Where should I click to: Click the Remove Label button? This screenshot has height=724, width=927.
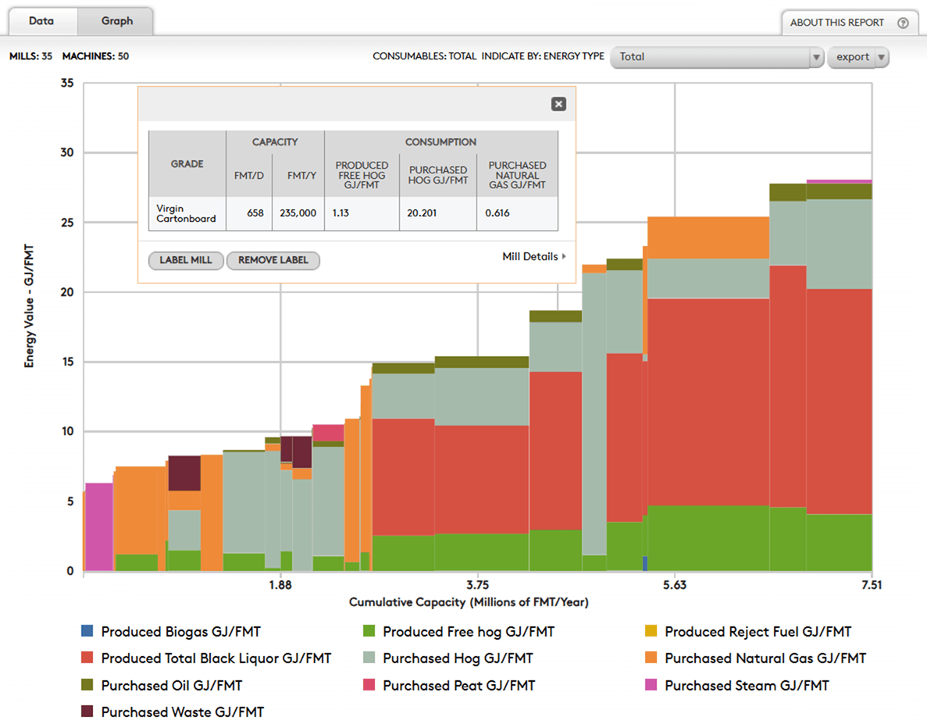tap(273, 260)
